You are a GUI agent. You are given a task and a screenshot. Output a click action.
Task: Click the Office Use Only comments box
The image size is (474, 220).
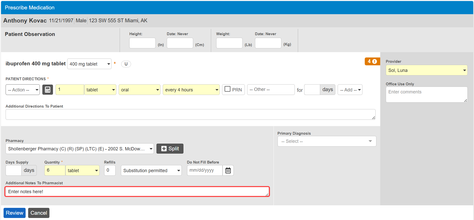tap(426, 94)
